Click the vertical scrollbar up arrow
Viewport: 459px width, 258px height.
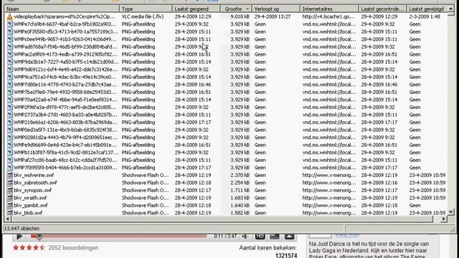click(x=450, y=9)
